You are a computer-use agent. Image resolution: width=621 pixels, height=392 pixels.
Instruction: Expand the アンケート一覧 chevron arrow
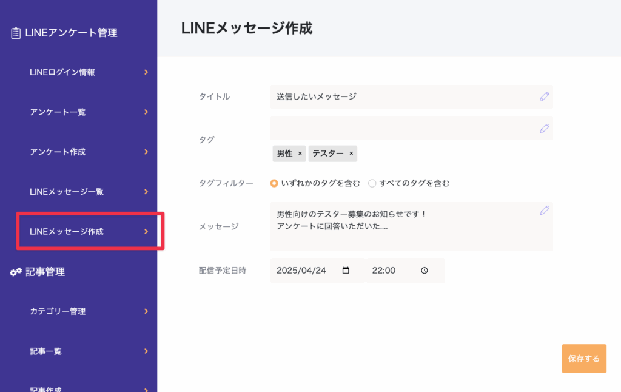[x=146, y=112]
